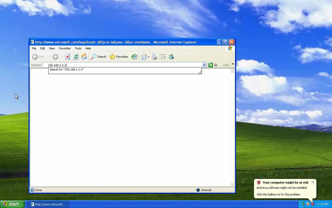Open the Back history dropdown arrow
This screenshot has height=208, width=332.
48,57
